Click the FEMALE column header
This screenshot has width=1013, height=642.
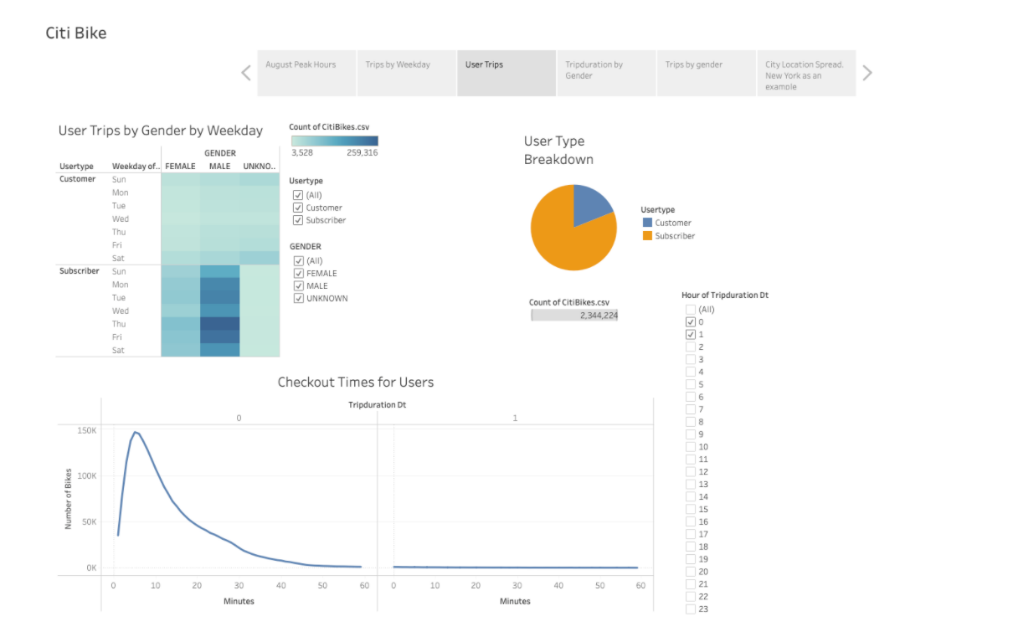[181, 167]
